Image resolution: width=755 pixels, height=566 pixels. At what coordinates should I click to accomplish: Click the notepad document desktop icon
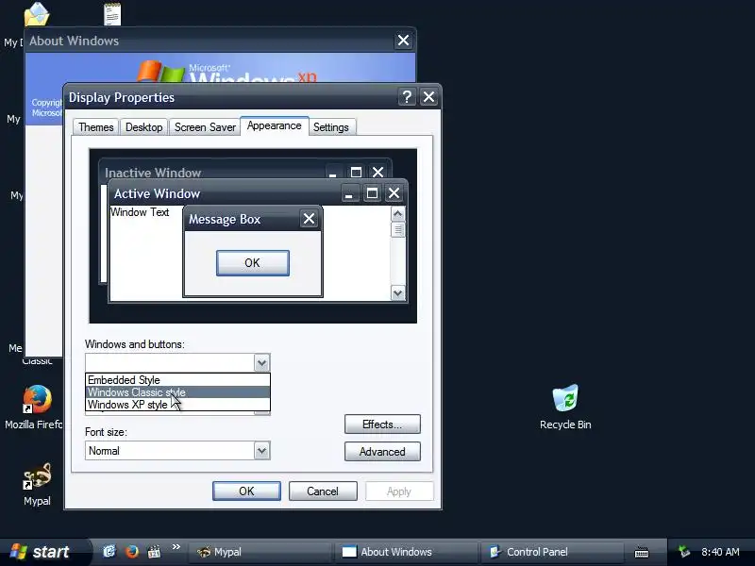click(x=112, y=14)
